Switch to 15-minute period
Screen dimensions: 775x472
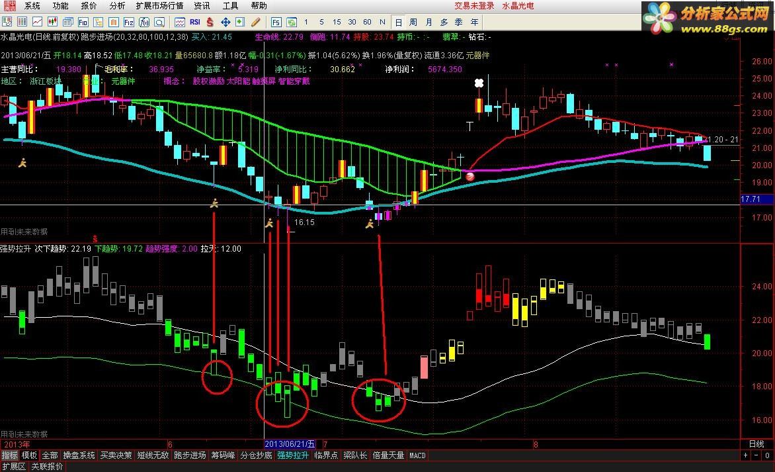point(337,22)
